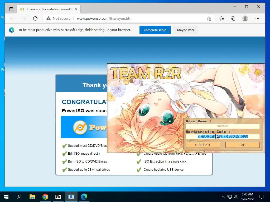The width and height of the screenshot is (270, 202).
Task: Click the GENERATE button in keygen
Action: [x=203, y=145]
